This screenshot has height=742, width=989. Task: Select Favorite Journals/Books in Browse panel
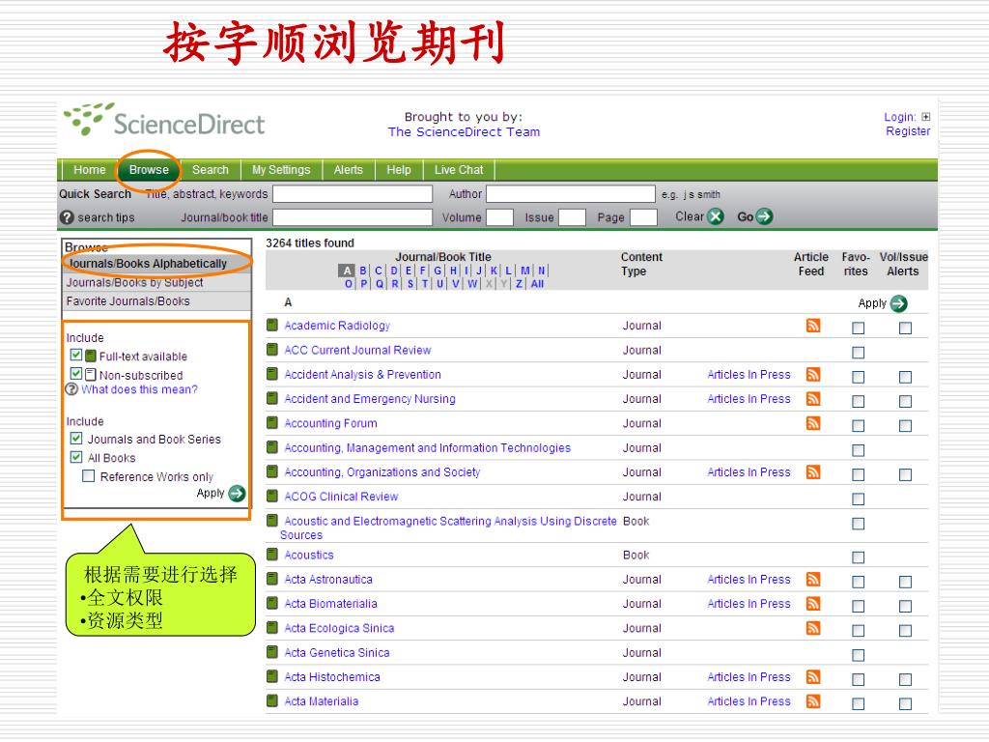pos(156,301)
